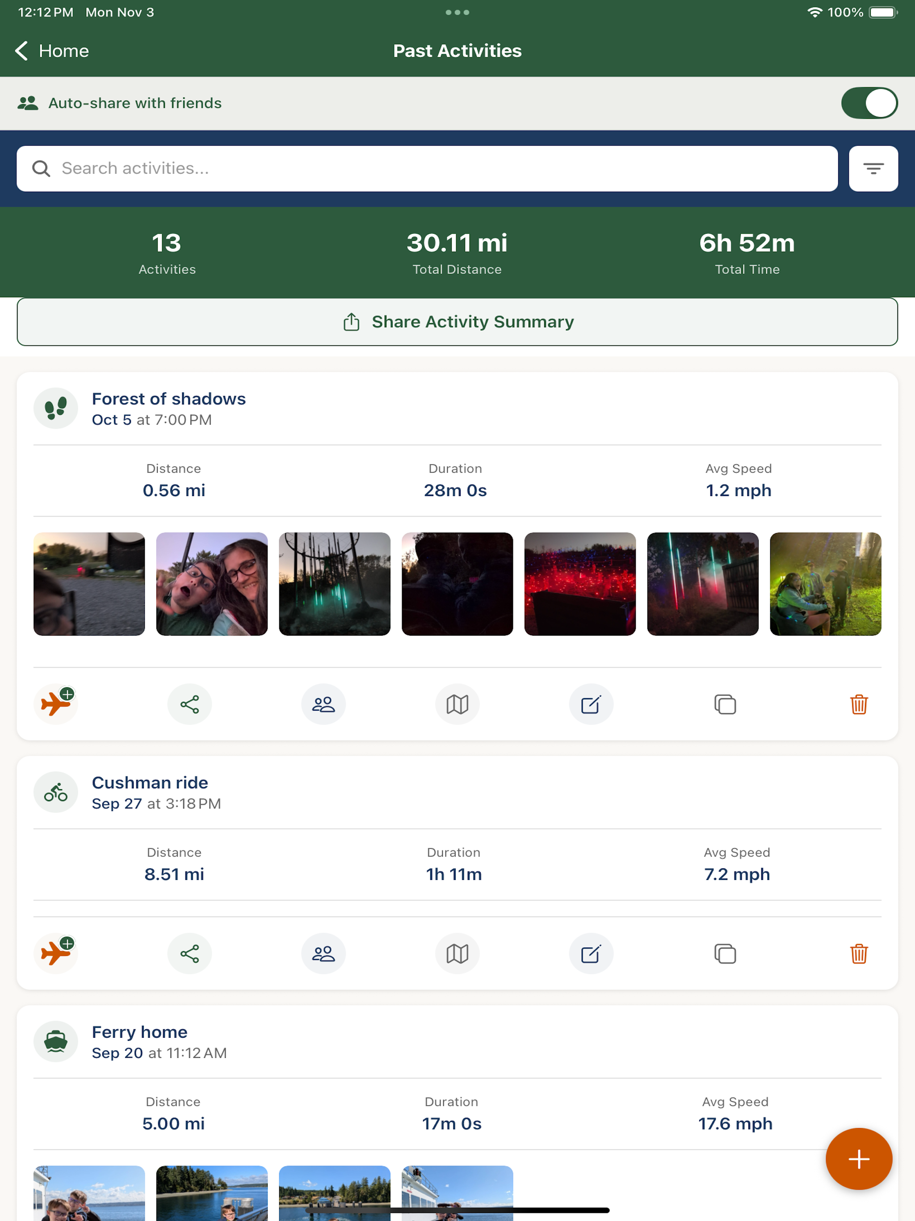Open the vertical light beams photo
This screenshot has height=1221, width=915.
coord(702,584)
